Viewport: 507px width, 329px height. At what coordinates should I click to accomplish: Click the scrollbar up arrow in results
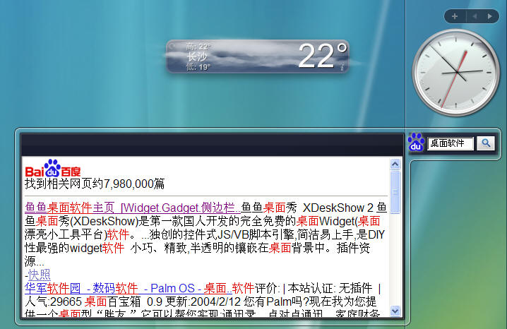(x=395, y=164)
